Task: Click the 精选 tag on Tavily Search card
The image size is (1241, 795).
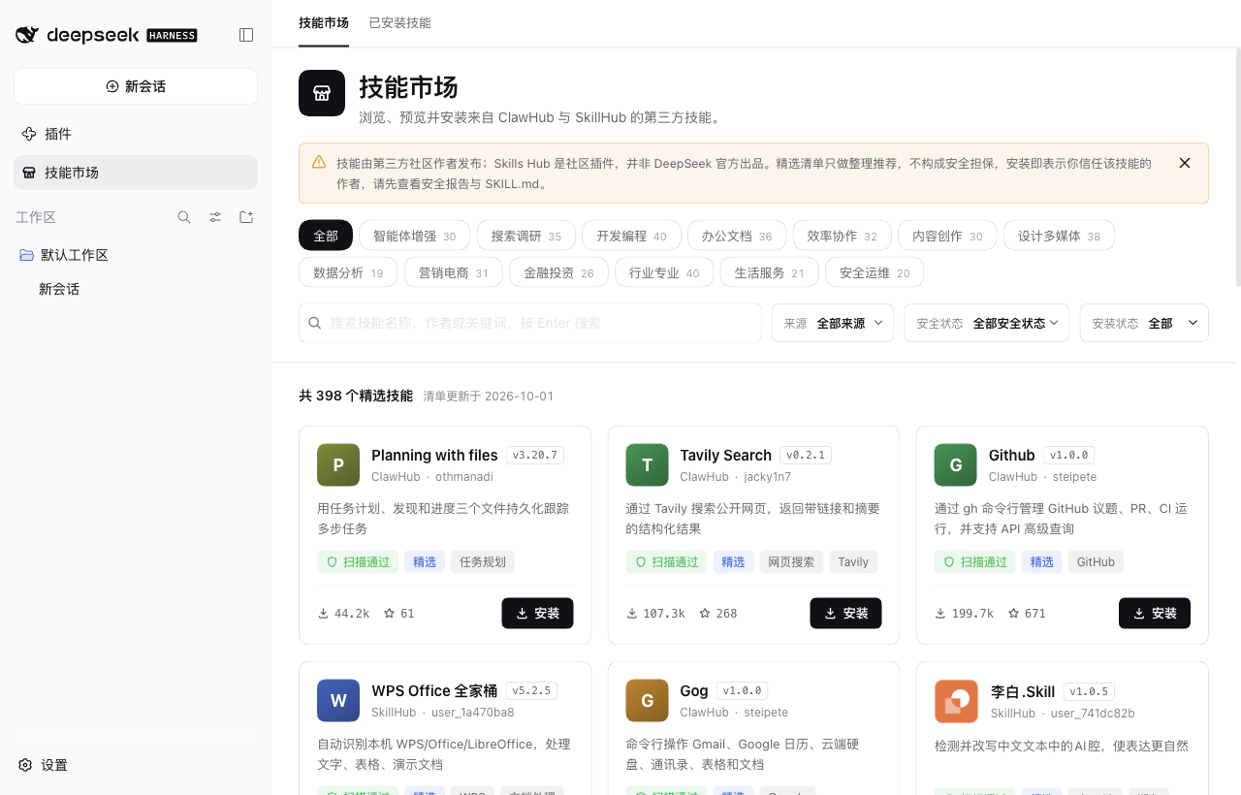Action: 733,561
